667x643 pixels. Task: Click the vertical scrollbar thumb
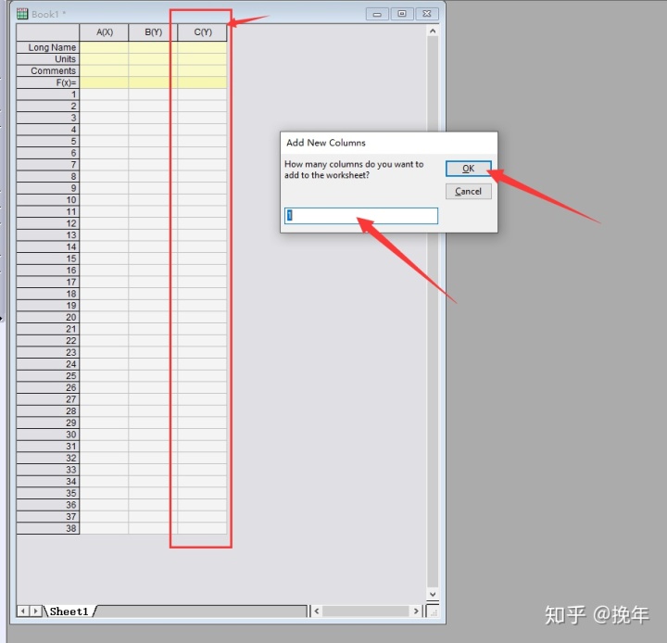coord(433,312)
